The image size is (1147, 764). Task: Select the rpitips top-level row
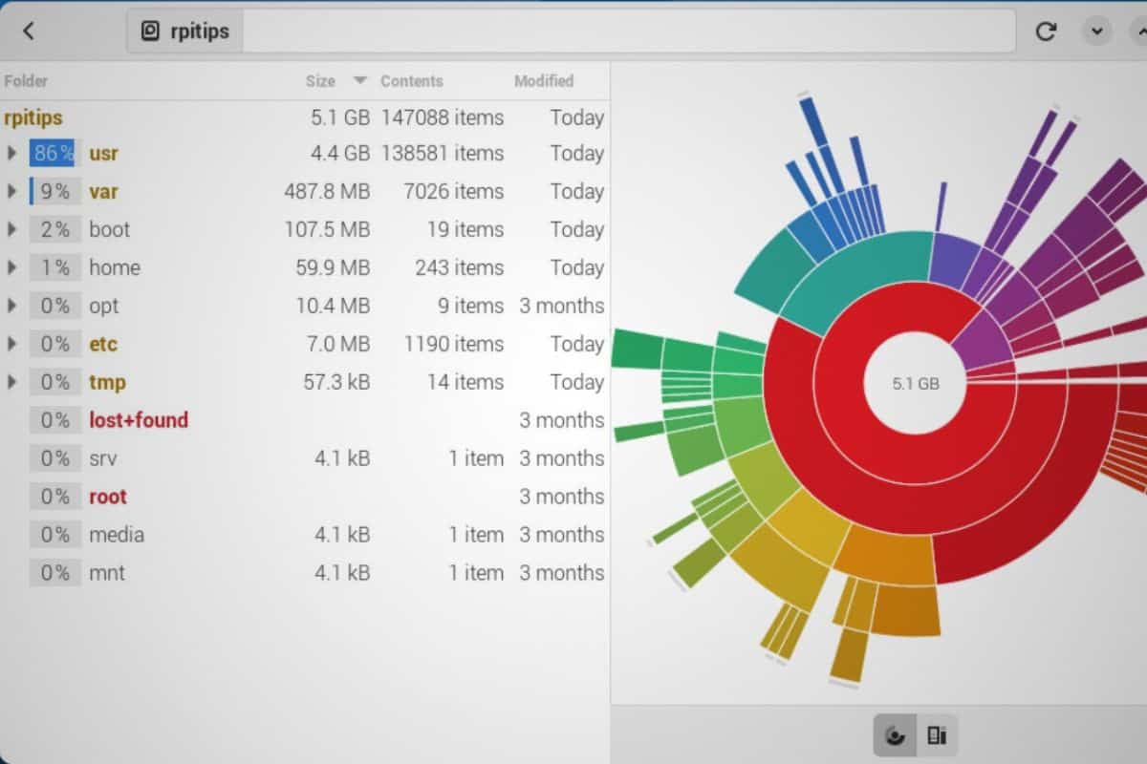click(x=33, y=117)
